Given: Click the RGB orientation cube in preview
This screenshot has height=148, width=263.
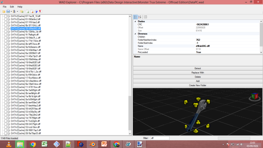Looking at the screenshot, I should (255, 97).
